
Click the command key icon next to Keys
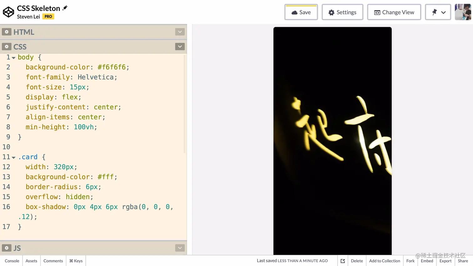pos(71,260)
